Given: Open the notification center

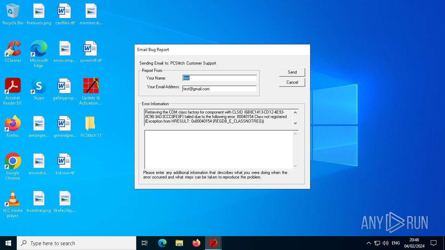Looking at the screenshot, I should 434,243.
